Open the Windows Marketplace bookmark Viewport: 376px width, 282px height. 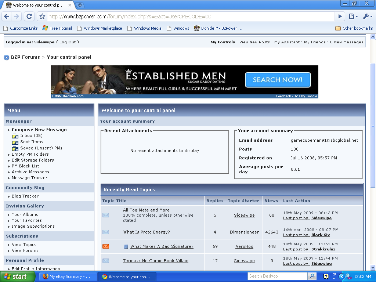click(99, 28)
